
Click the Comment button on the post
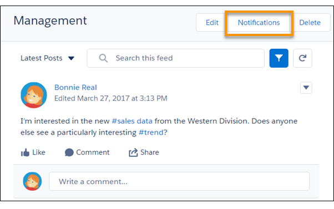87,152
